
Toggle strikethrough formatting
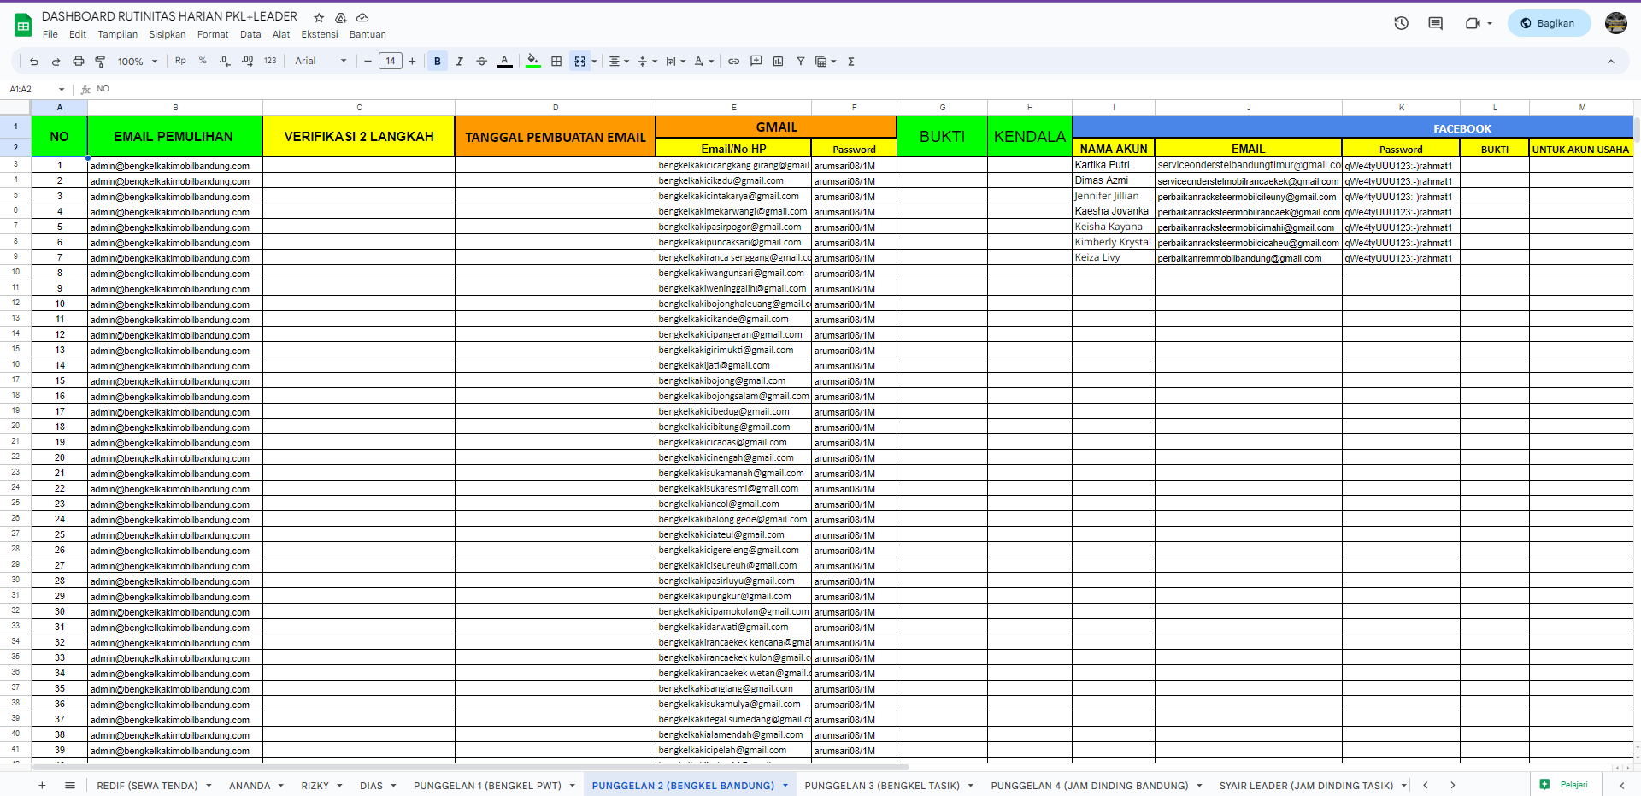(482, 61)
